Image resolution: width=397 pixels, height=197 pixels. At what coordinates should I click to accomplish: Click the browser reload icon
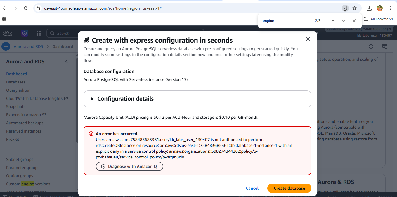click(x=26, y=8)
